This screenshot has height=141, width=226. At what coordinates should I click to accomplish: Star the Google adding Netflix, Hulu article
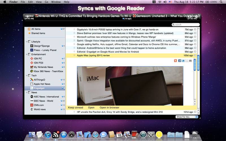74,44
